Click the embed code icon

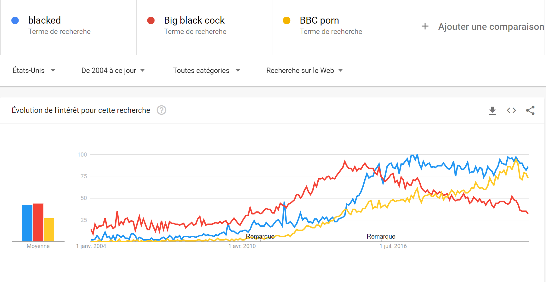tap(511, 110)
